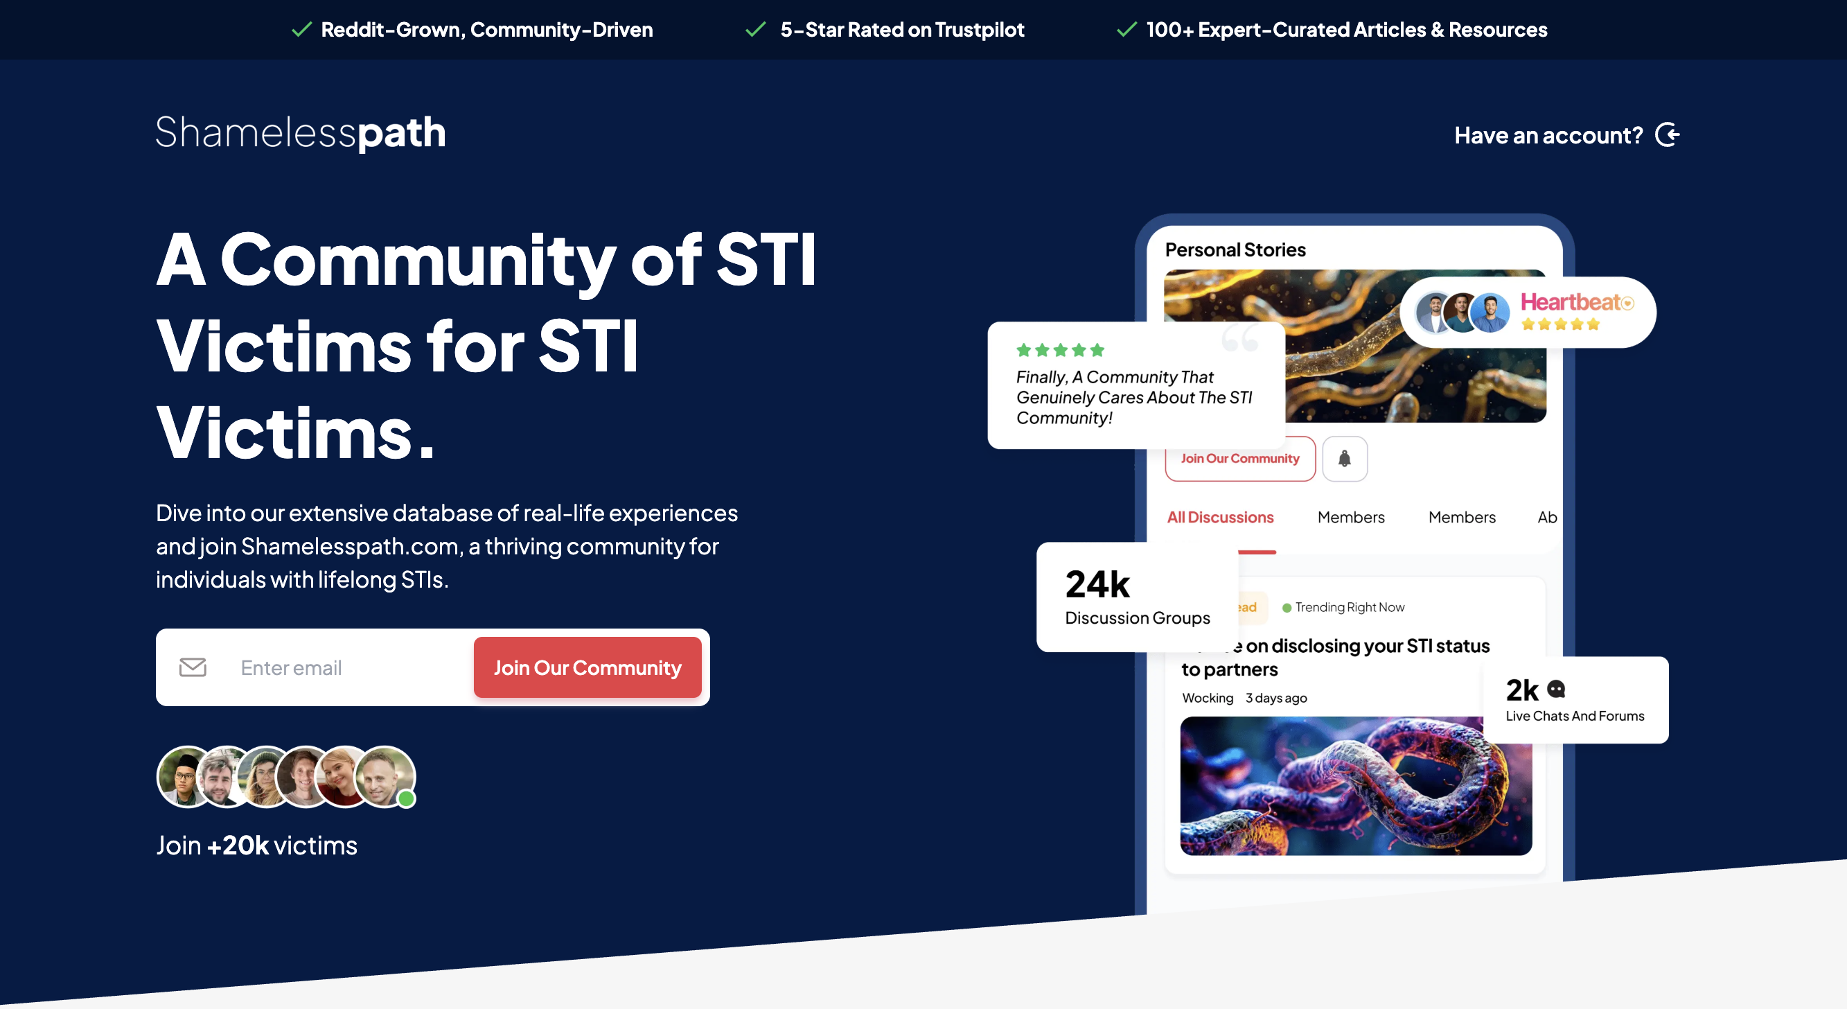This screenshot has width=1847, height=1009.
Task: Click the member avatar wearing a black cap
Action: (x=186, y=777)
